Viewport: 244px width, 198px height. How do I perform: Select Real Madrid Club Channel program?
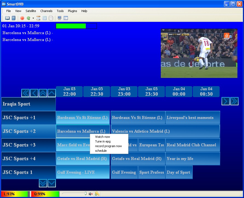pos(193,145)
